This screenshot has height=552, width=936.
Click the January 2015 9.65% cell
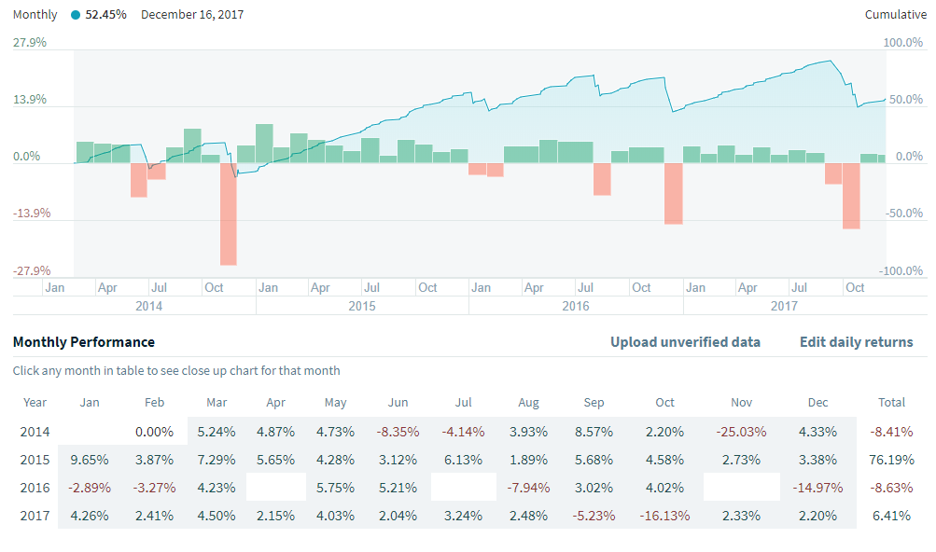point(88,460)
